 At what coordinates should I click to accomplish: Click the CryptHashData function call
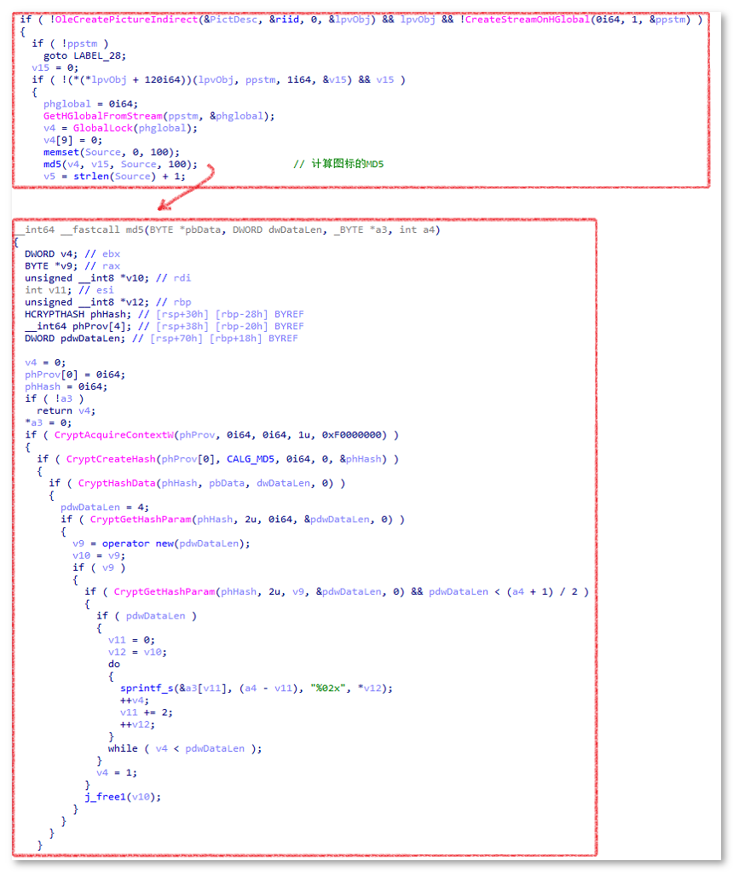(114, 483)
